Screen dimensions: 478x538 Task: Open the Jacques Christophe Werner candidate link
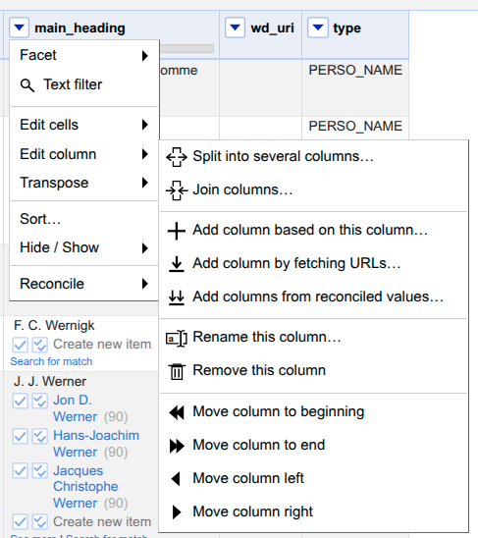85,487
